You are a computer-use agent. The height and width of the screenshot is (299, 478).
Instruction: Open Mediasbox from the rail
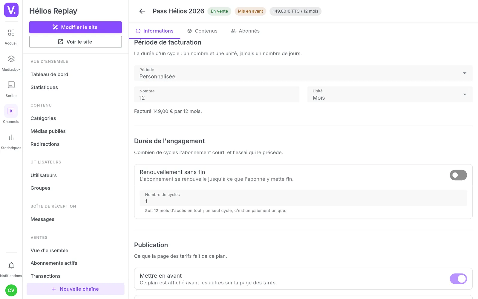point(11,63)
